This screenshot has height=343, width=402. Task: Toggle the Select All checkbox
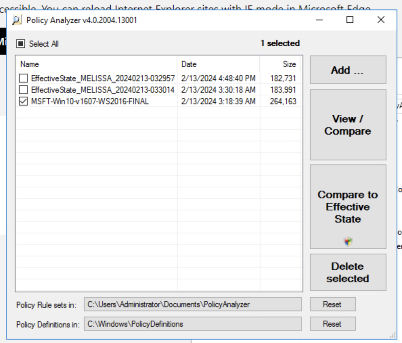tap(21, 44)
